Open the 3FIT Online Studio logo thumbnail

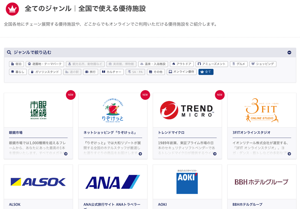(x=262, y=110)
